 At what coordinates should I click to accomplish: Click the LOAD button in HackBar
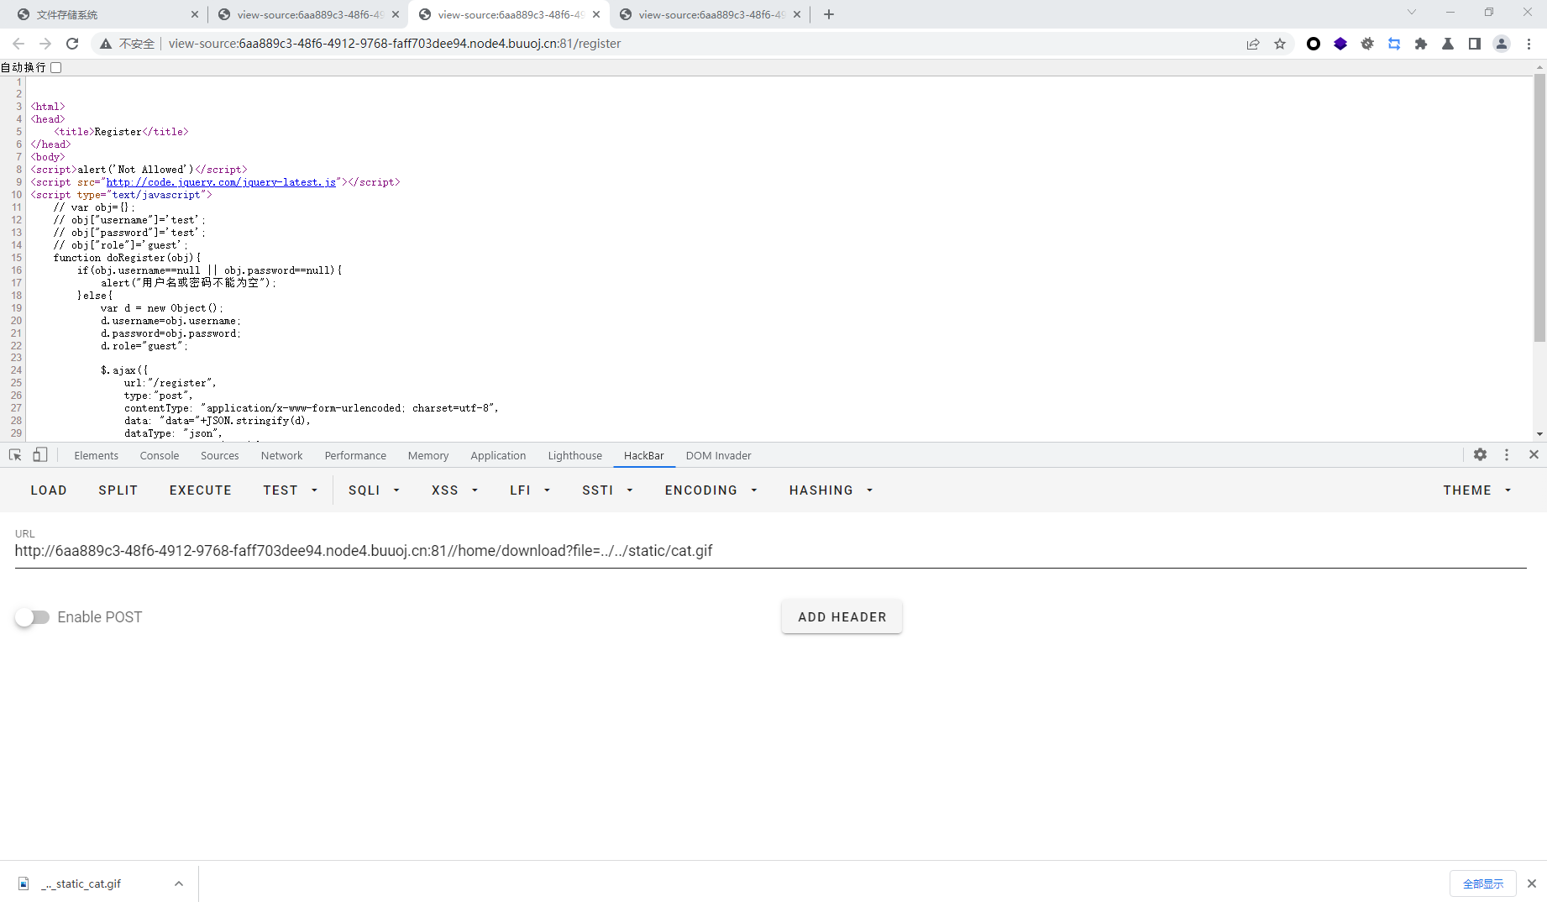[49, 490]
